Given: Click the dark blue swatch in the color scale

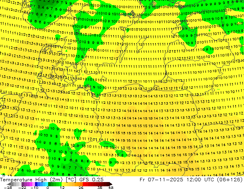Looking at the screenshot, I should pos(36,184).
